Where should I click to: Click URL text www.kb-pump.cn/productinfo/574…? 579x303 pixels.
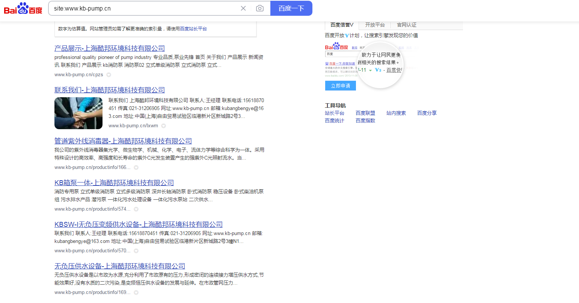click(92, 209)
